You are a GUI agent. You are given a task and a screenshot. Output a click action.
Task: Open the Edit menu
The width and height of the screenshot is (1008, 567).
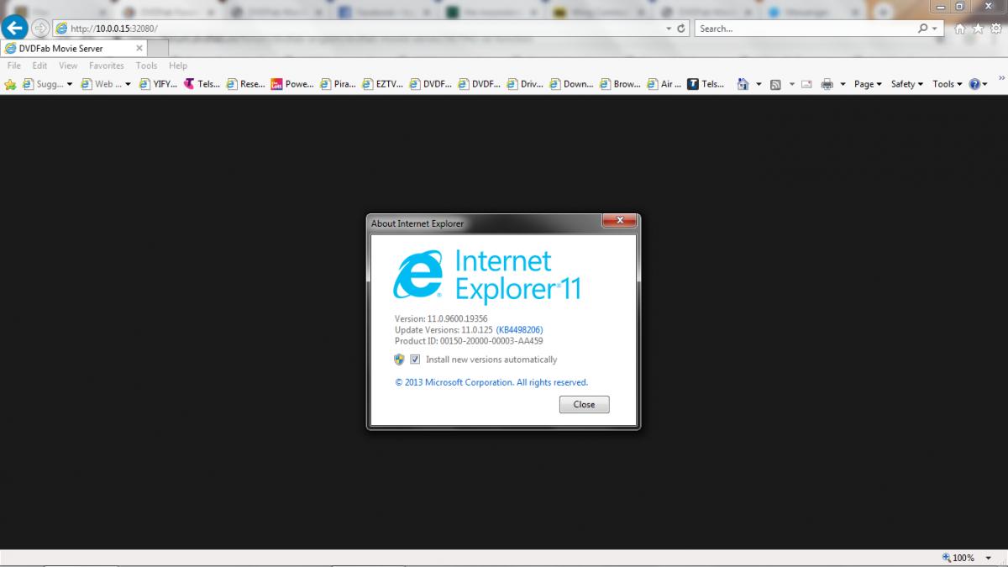[39, 66]
